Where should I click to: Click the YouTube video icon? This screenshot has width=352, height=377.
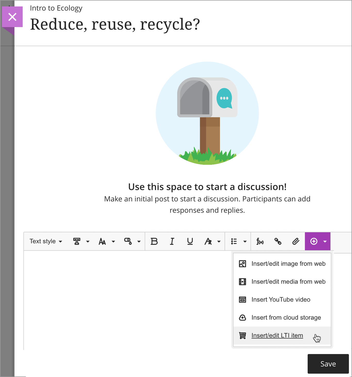[x=242, y=300]
